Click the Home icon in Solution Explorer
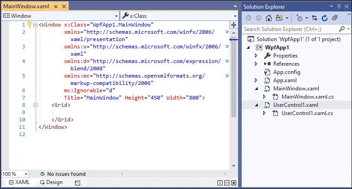Image resolution: width=352 pixels, height=189 pixels. pyautogui.click(x=269, y=18)
